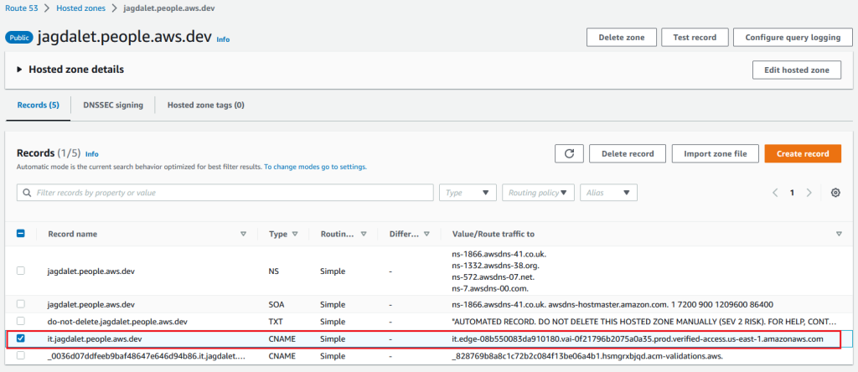Select the NS record checkbox

[21, 271]
